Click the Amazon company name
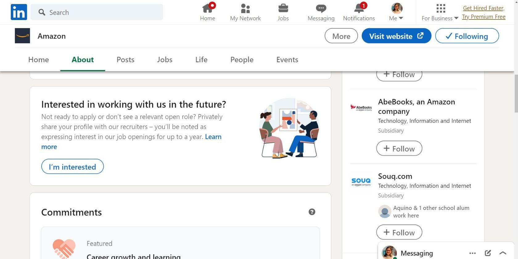This screenshot has width=518, height=259. pos(51,36)
